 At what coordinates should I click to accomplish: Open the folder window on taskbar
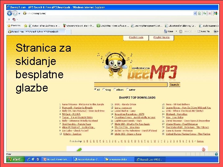[x=118, y=159]
